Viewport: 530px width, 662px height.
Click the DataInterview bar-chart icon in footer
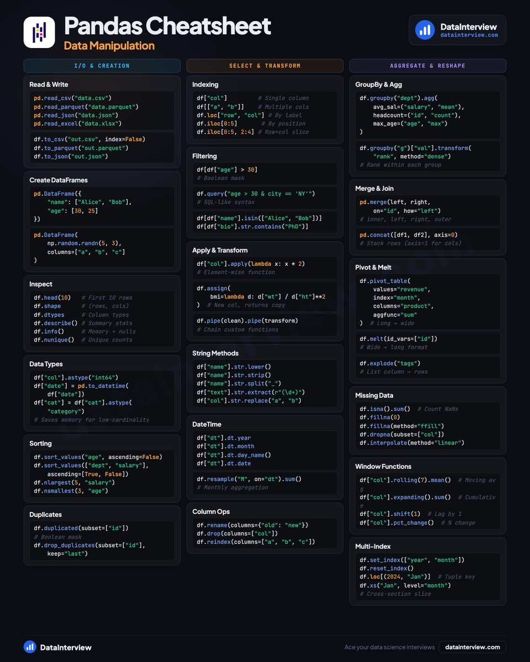[30, 647]
